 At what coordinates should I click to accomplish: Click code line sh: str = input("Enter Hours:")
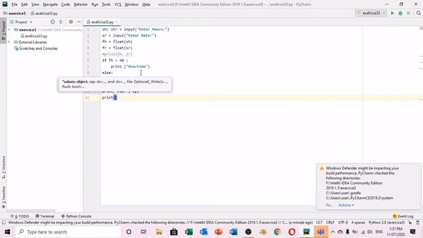[135, 29]
